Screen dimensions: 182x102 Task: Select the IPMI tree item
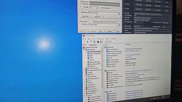coord(90,58)
